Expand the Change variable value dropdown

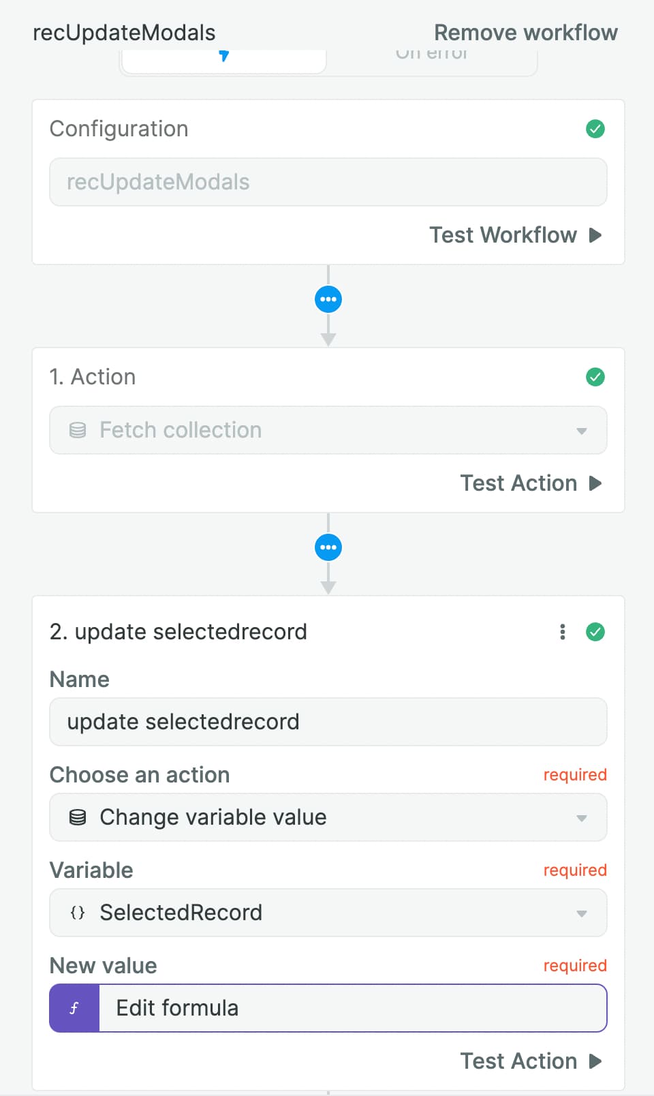click(328, 817)
